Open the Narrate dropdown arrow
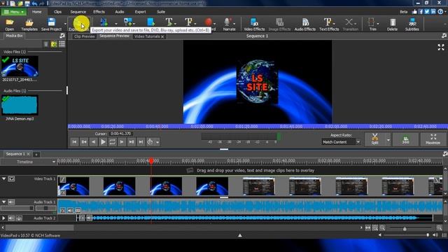Screen dimensions: 448x252 234,23
